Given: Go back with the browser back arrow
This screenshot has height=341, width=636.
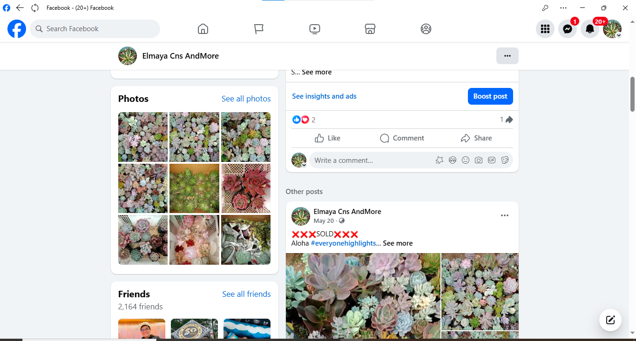Looking at the screenshot, I should tap(20, 8).
